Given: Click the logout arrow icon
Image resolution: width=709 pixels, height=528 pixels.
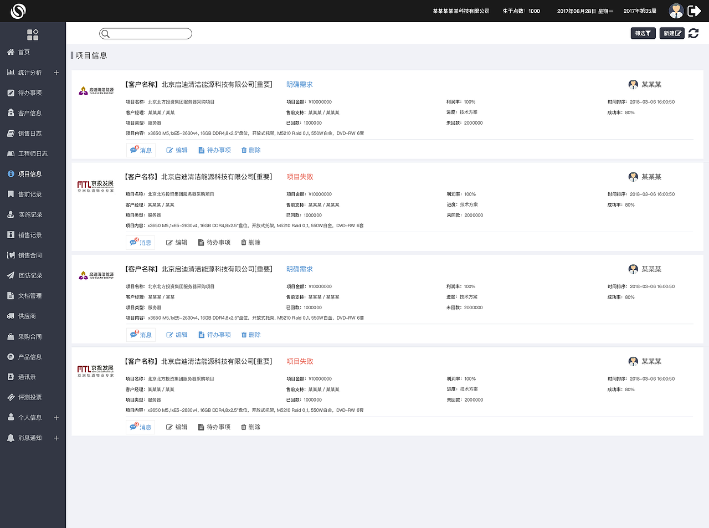Looking at the screenshot, I should coord(694,11).
